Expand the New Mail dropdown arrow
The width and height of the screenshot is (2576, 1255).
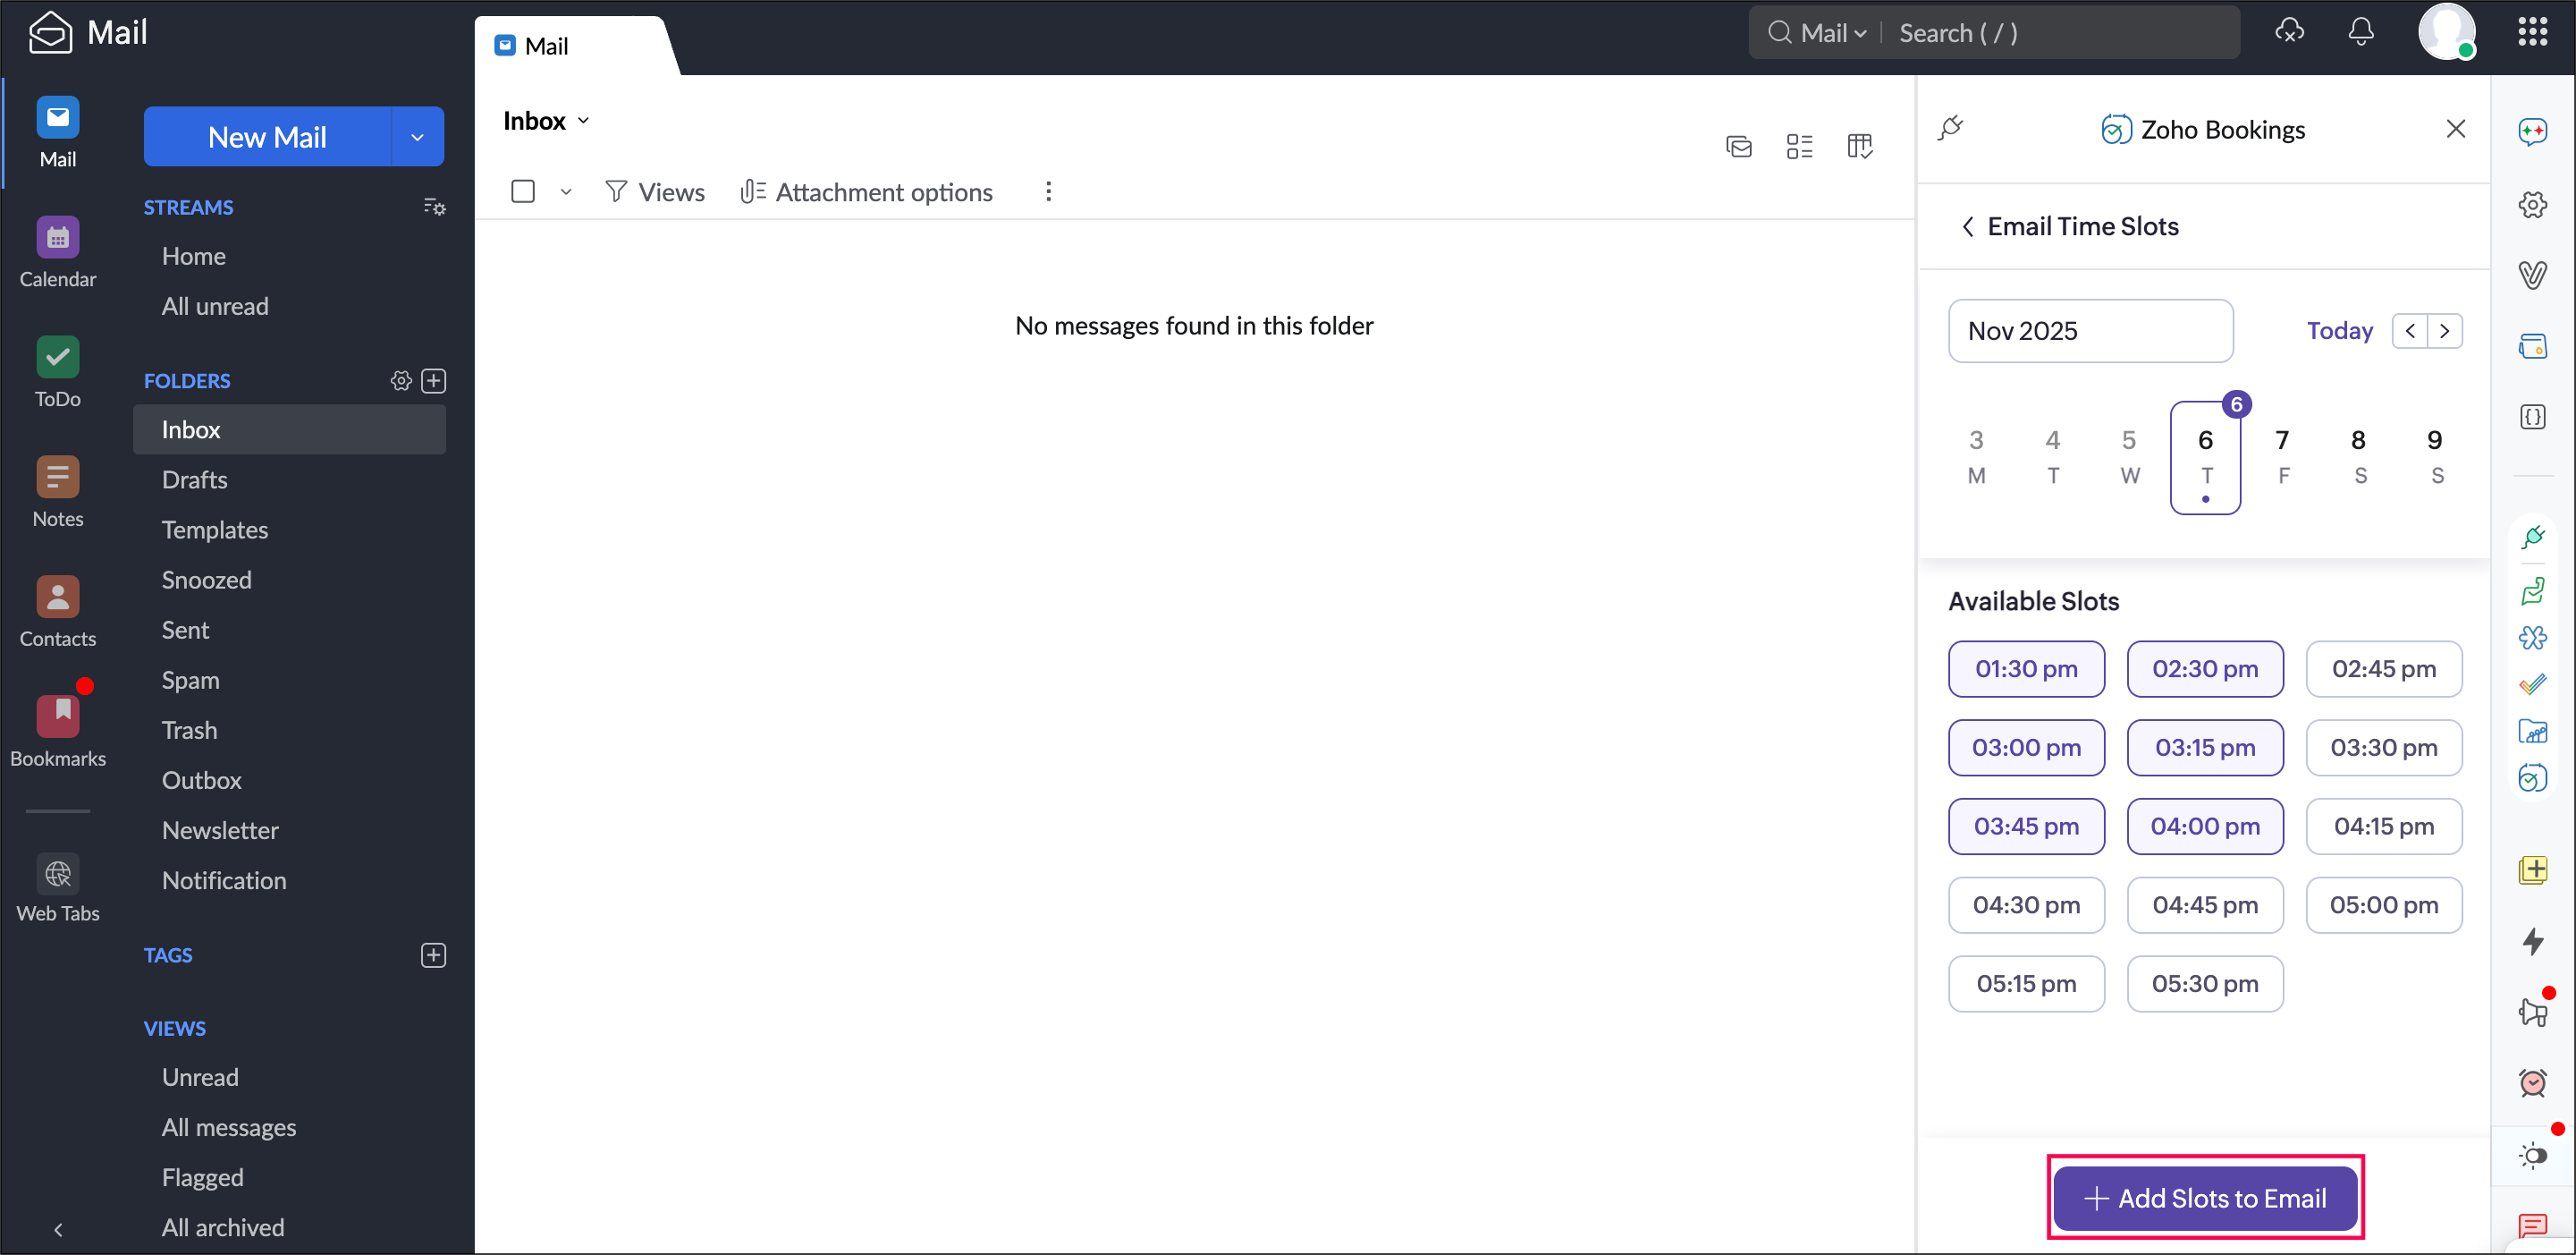[x=417, y=137]
